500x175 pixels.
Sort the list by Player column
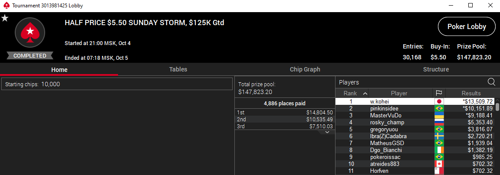coord(399,93)
